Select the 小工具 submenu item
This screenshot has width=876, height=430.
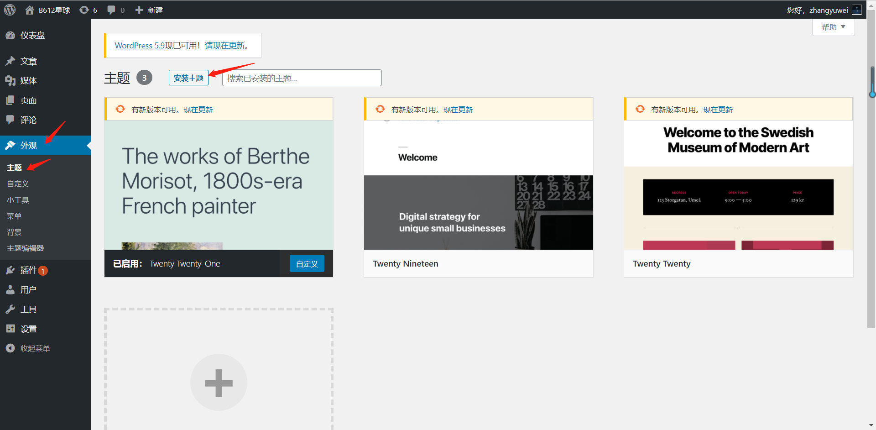[x=18, y=200]
